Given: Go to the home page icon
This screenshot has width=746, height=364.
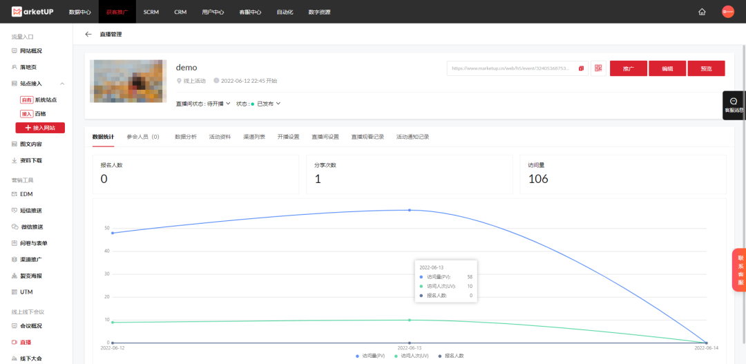Looking at the screenshot, I should (x=702, y=12).
